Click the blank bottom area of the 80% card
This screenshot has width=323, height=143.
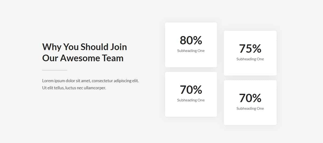click(x=191, y=60)
